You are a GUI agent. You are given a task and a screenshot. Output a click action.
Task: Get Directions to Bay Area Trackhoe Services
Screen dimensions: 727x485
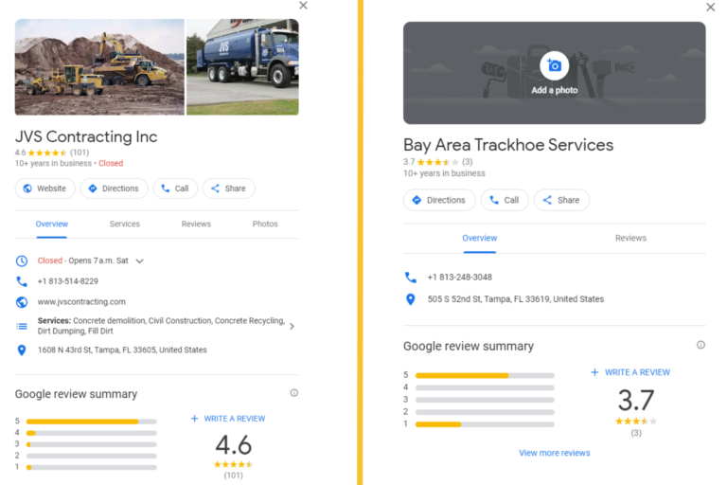pos(439,200)
